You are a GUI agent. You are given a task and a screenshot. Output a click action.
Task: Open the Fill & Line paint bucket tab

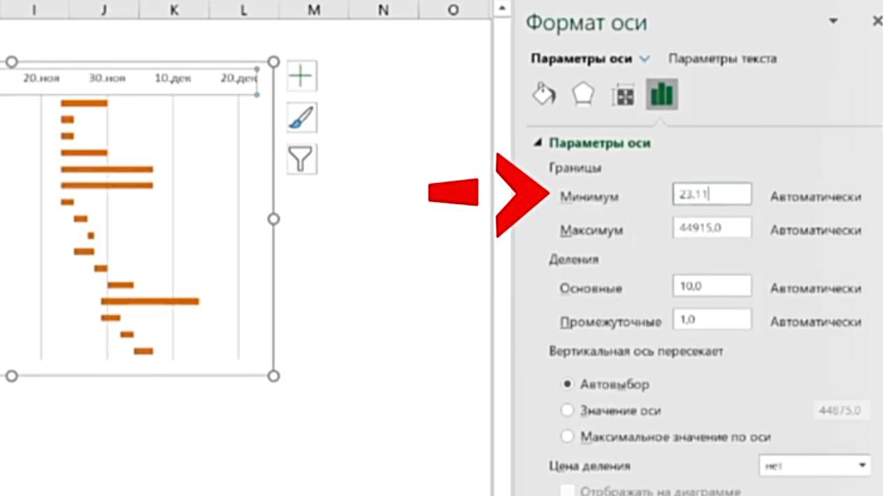[x=545, y=94]
